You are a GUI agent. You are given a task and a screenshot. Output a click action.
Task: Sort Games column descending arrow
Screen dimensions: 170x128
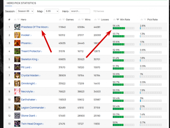pos(64,19)
